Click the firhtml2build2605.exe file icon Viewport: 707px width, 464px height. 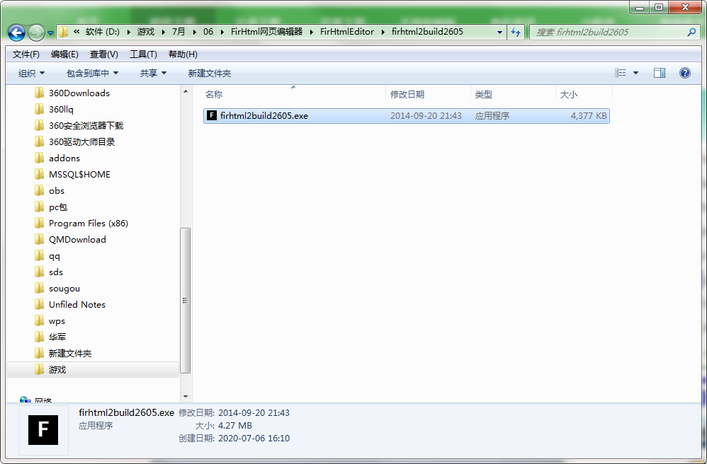click(211, 115)
